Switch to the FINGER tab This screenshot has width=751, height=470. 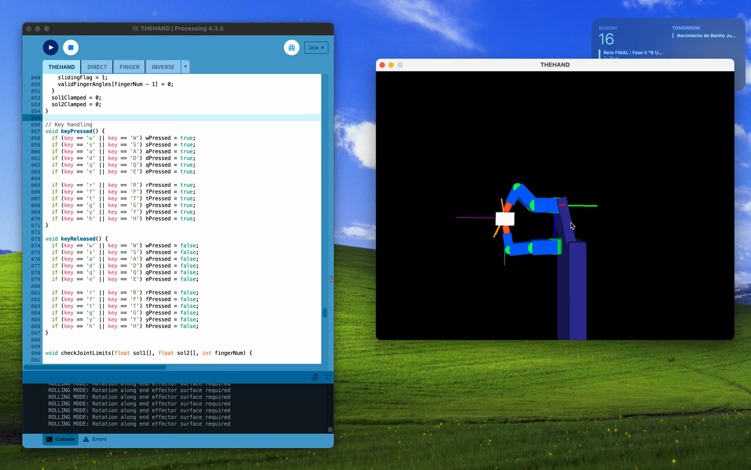click(129, 67)
